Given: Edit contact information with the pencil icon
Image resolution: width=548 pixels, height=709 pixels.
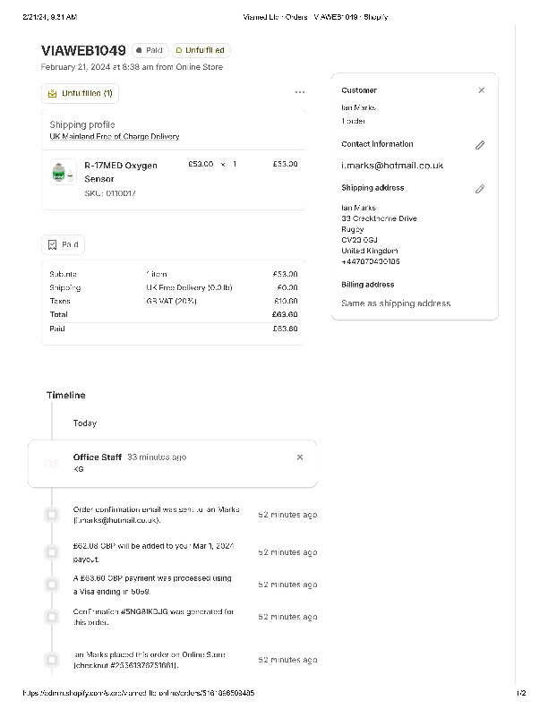Looking at the screenshot, I should [x=480, y=145].
